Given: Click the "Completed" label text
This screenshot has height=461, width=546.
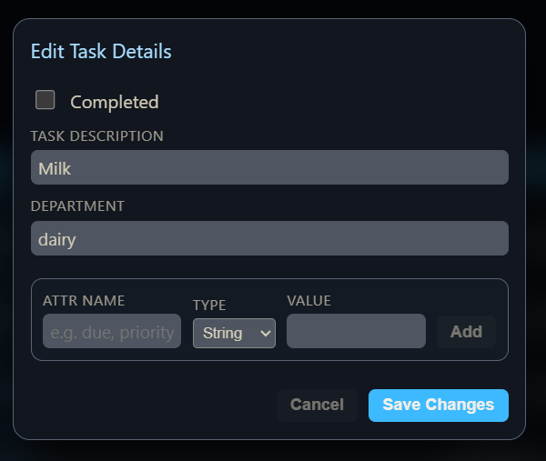Looking at the screenshot, I should (x=114, y=102).
